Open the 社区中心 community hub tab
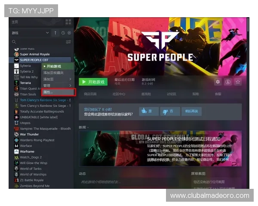 coord(119,94)
